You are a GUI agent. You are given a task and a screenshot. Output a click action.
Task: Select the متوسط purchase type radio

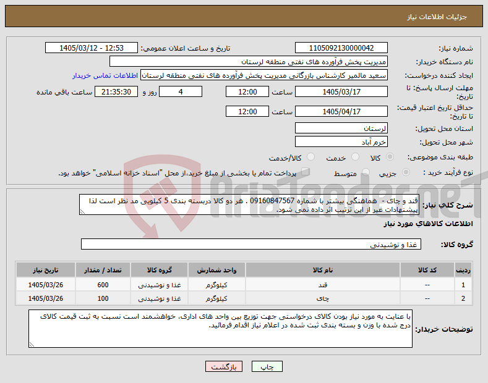coord(366,172)
